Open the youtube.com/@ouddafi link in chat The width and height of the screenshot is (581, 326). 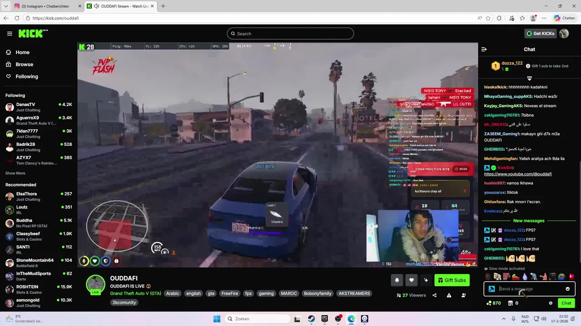[518, 174]
